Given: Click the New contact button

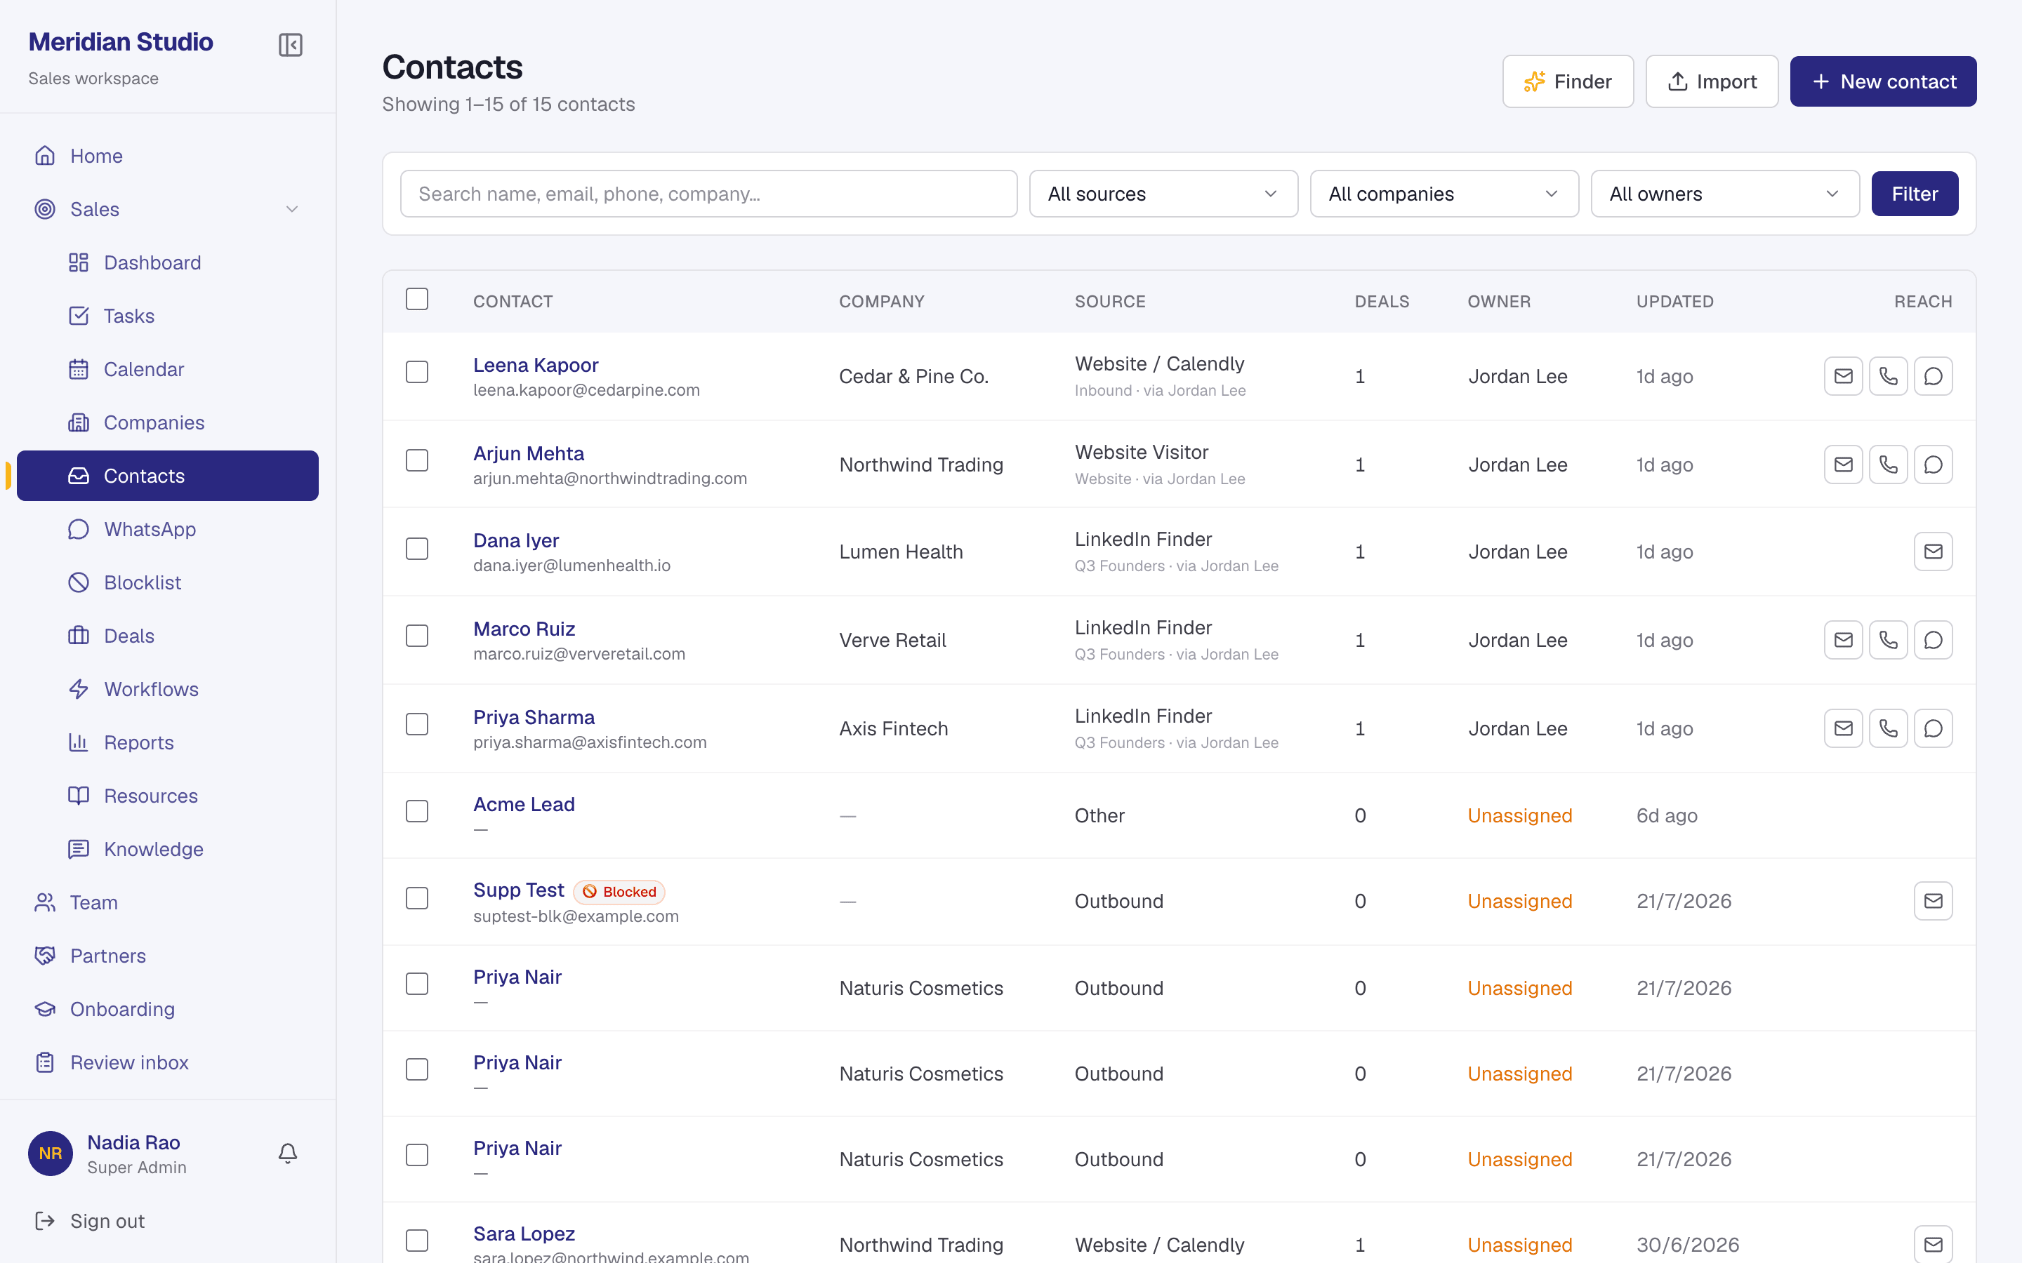Looking at the screenshot, I should point(1882,81).
